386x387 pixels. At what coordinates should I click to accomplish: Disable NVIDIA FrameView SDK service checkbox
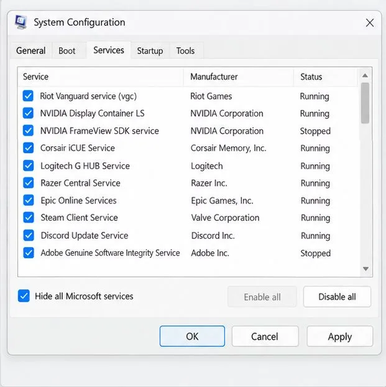pos(28,131)
